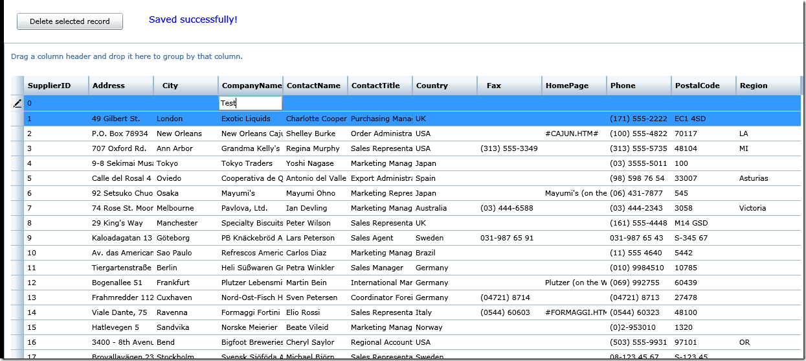Click the #FORMAGGI.HTM home page cell
Screen dimensions: 806x361
pyautogui.click(x=574, y=312)
